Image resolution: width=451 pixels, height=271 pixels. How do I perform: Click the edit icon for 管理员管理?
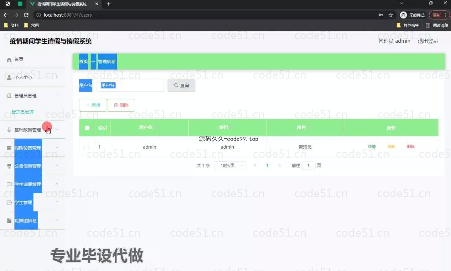click(9, 96)
